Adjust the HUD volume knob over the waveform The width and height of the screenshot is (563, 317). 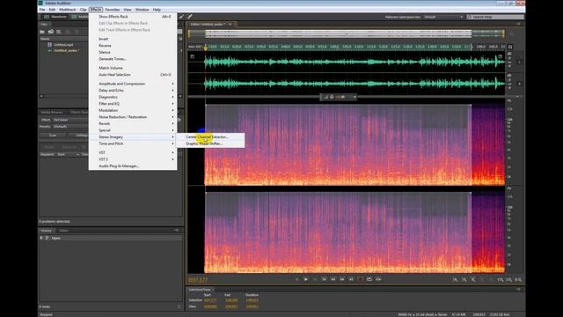tap(332, 97)
